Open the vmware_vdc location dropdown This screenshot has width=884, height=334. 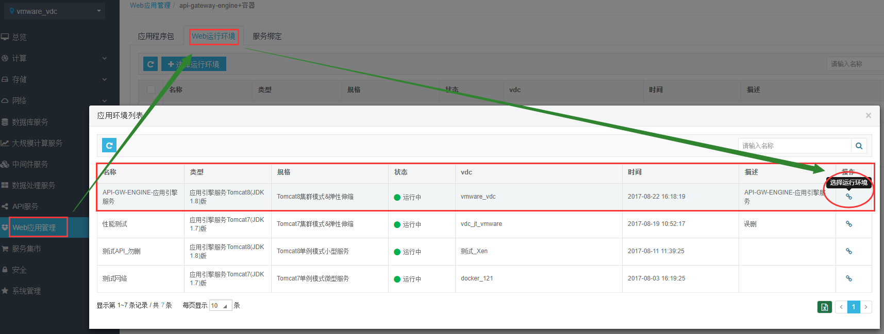(x=55, y=11)
